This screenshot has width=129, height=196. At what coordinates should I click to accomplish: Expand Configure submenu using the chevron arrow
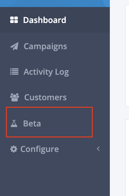(x=98, y=149)
